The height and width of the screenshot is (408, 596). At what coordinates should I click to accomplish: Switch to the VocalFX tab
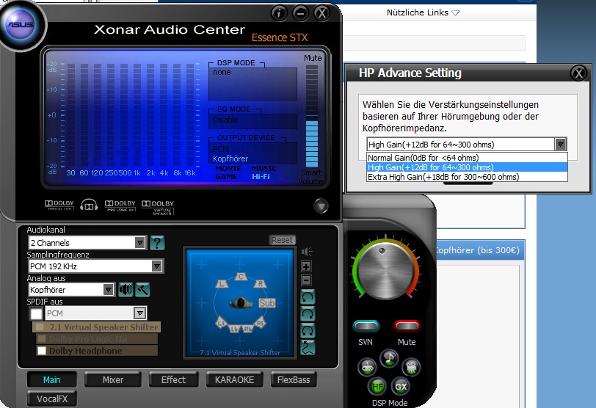51,398
